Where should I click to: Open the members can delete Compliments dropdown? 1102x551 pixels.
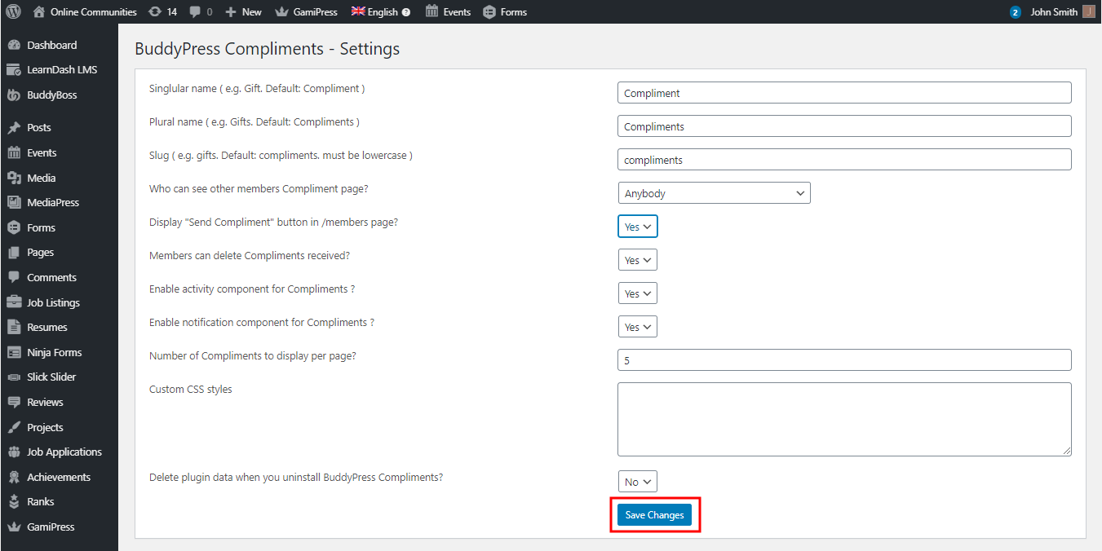click(x=637, y=260)
